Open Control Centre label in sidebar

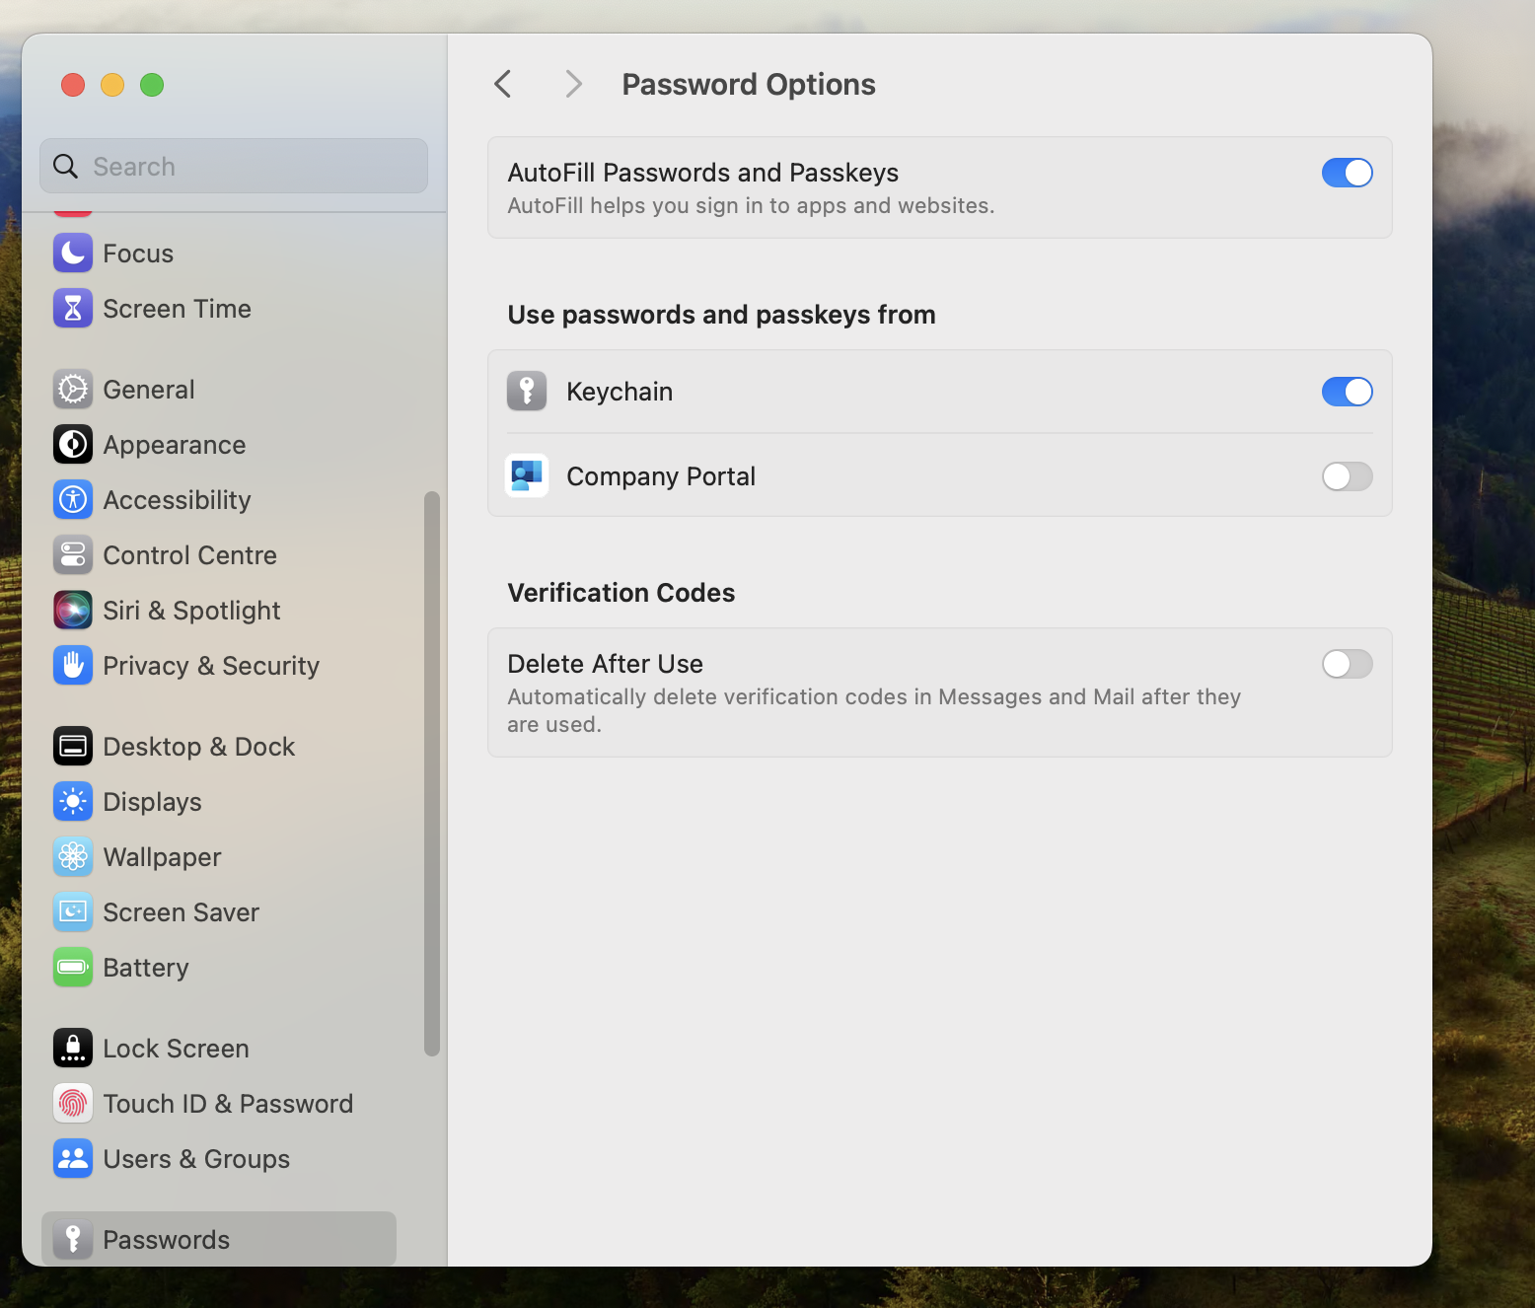click(x=190, y=555)
